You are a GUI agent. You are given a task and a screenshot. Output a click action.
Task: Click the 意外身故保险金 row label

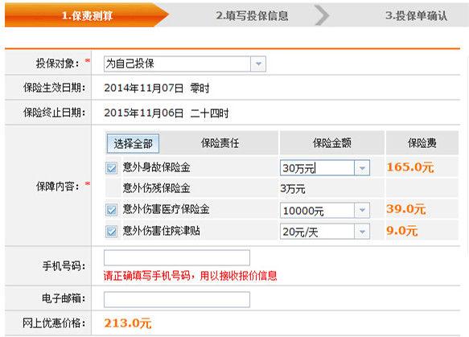tap(156, 167)
